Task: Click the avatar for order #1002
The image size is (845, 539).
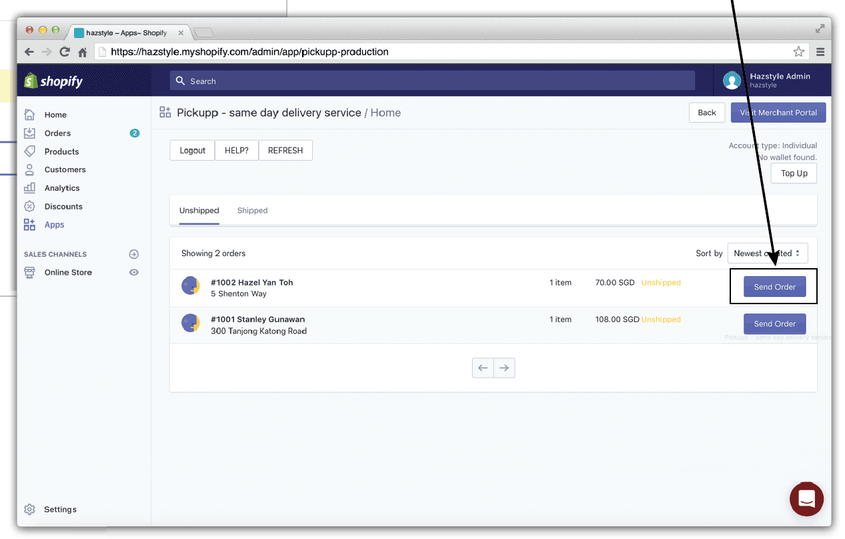Action: (191, 286)
